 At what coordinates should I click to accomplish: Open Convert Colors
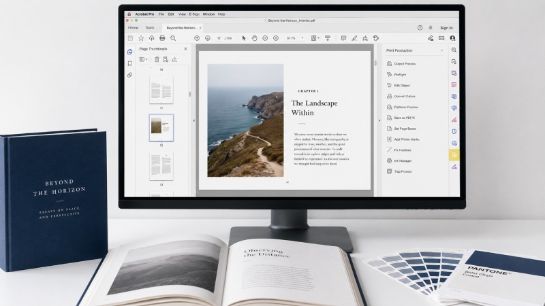click(401, 96)
